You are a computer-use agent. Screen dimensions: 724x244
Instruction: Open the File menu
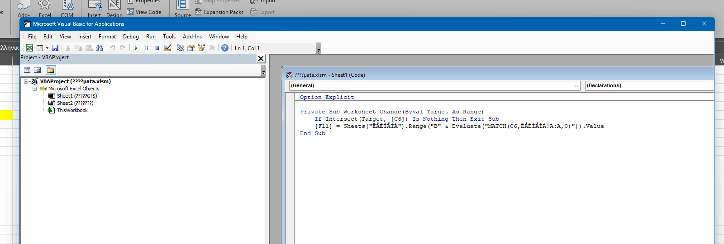coord(32,37)
